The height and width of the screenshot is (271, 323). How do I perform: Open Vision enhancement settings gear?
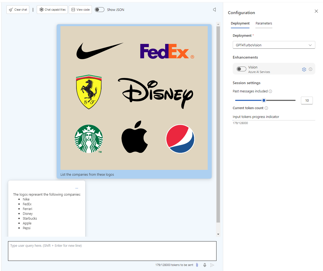tap(304, 69)
